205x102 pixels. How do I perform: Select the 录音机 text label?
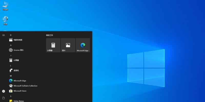(x=16, y=71)
